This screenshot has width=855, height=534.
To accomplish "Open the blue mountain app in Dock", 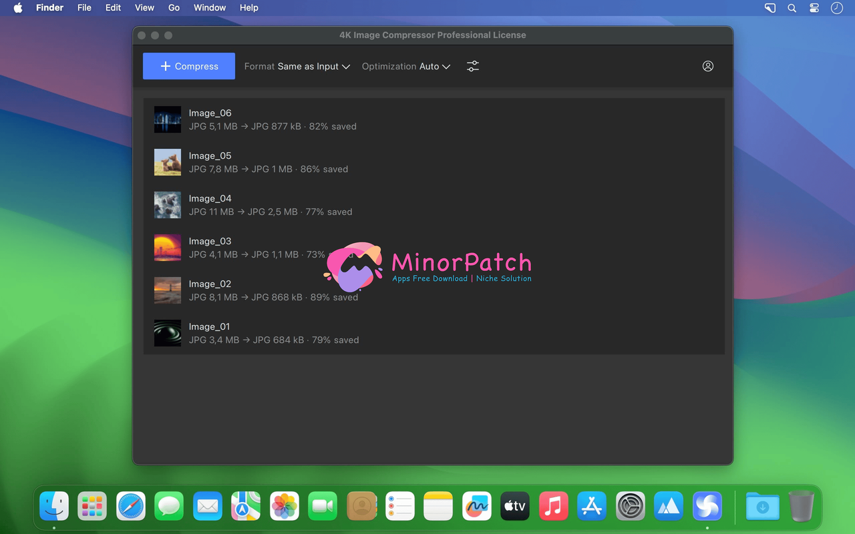I will pyautogui.click(x=669, y=507).
